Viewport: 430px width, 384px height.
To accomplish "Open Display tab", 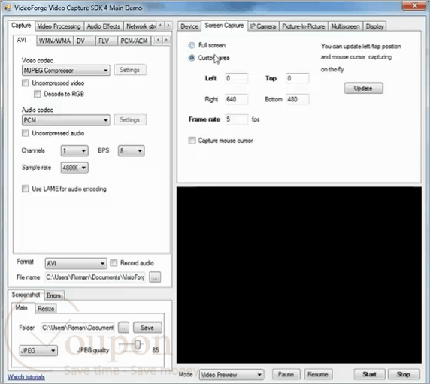I will (x=374, y=26).
